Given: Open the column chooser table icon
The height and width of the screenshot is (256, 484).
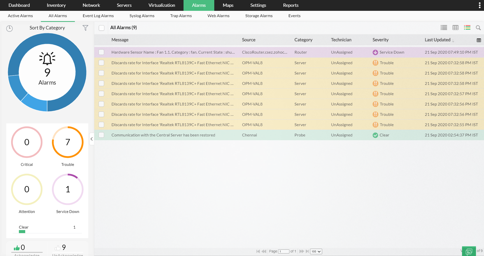Looking at the screenshot, I should (x=479, y=40).
